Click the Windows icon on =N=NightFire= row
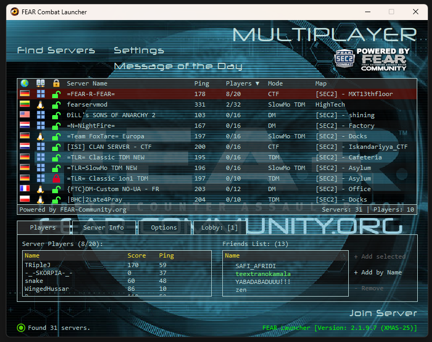This screenshot has width=432, height=342. tap(41, 126)
